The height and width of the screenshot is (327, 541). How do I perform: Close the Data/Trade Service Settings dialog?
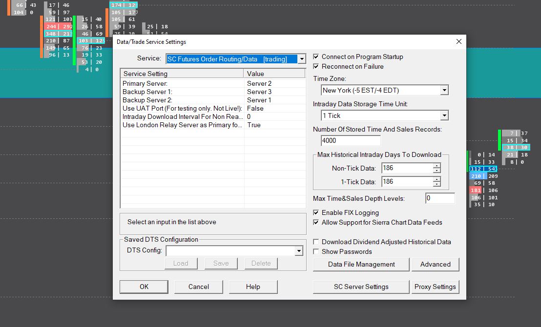pos(458,41)
